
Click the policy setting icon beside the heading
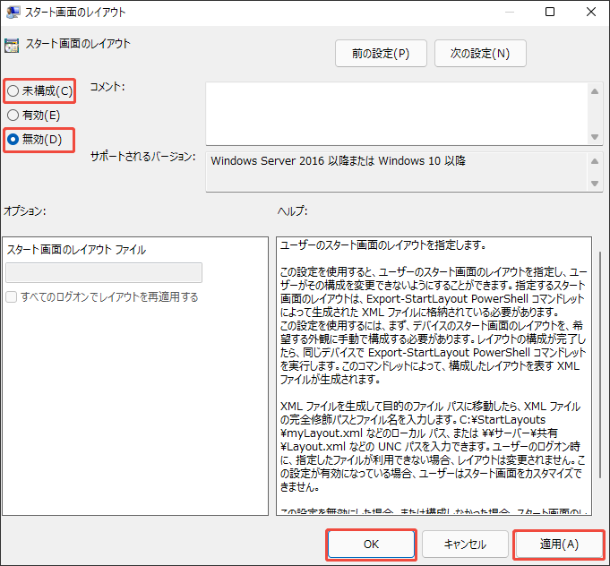click(12, 46)
